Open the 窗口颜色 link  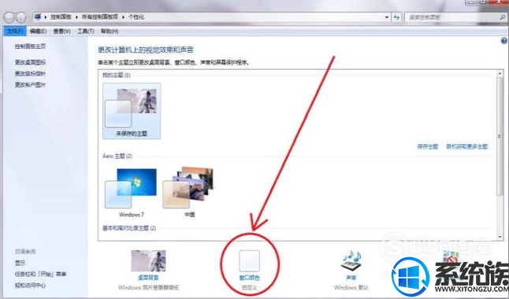pyautogui.click(x=249, y=278)
